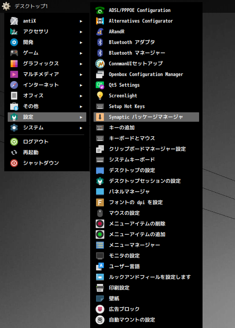
Task: Expand the グラフィックス submenu arrow
Action: [81, 64]
